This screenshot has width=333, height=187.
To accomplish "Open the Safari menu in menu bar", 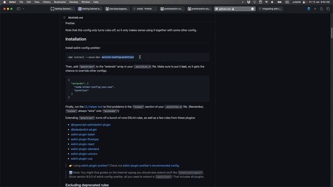I will click(12, 2).
